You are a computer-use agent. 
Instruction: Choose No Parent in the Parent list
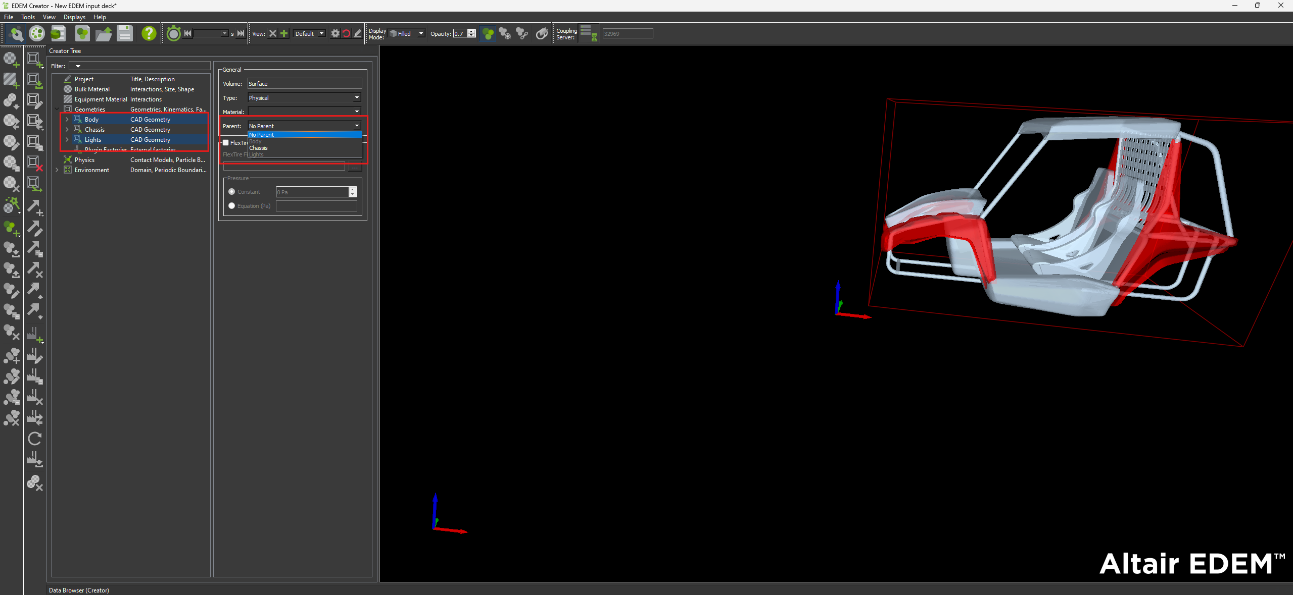pyautogui.click(x=305, y=135)
